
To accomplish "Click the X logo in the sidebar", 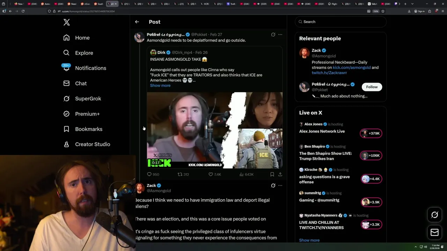I will (x=67, y=22).
